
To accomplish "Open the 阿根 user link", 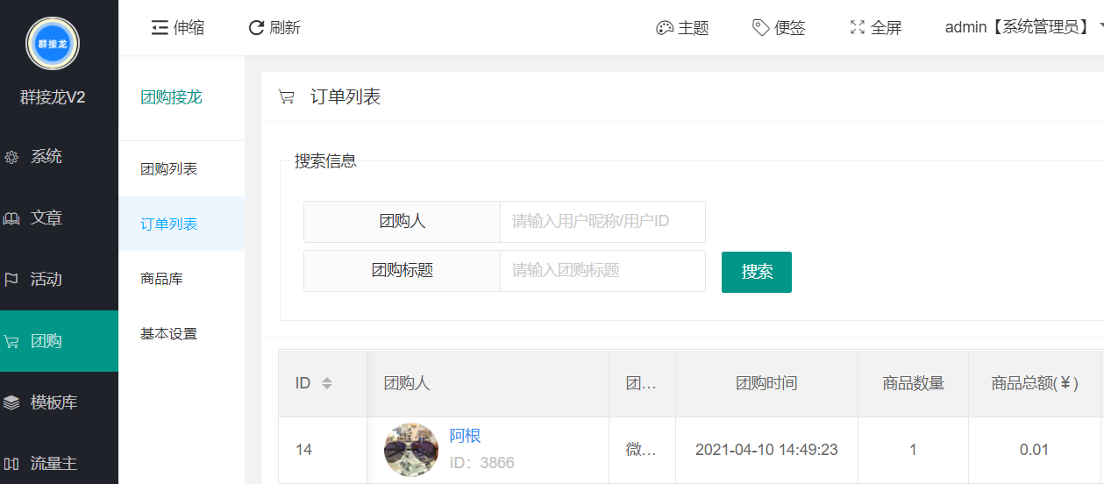I will (x=466, y=436).
